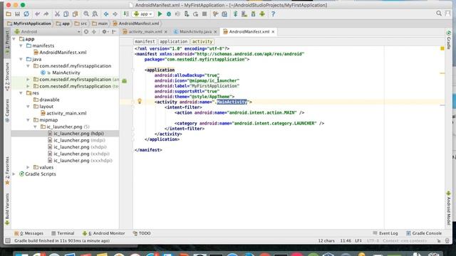The width and height of the screenshot is (456, 256).
Task: Select the drawable folder in tree
Action: pyautogui.click(x=46, y=100)
